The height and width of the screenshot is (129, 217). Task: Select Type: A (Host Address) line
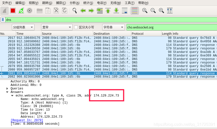(44, 103)
